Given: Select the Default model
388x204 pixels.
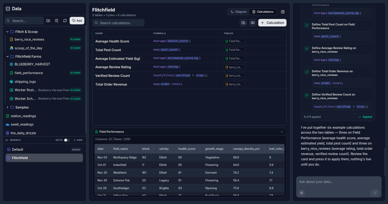Looking at the screenshot, I should [44, 149].
